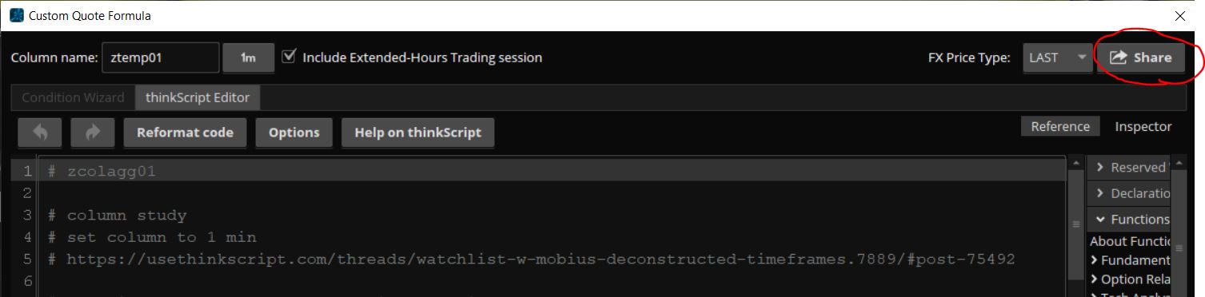Open the Options button
The height and width of the screenshot is (297, 1205).
(294, 133)
